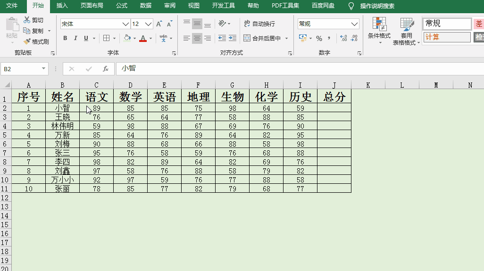Toggle wrap text 自动换行
This screenshot has width=484, height=271.
click(259, 24)
